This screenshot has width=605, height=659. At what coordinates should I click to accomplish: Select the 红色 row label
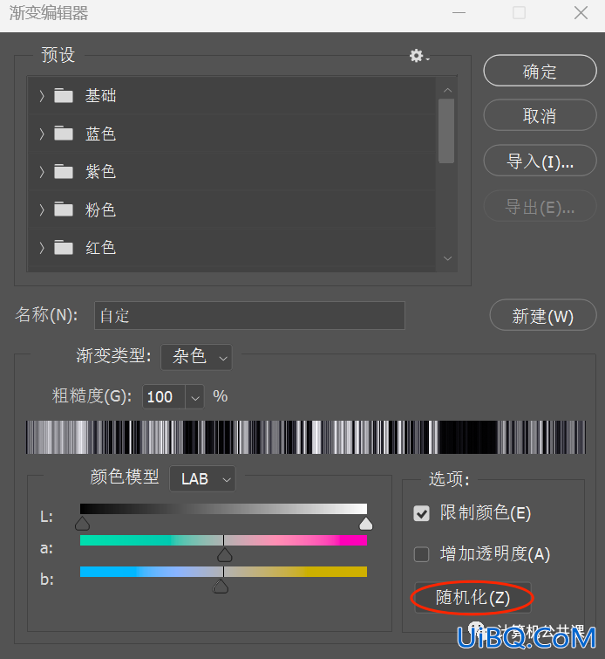coord(101,248)
